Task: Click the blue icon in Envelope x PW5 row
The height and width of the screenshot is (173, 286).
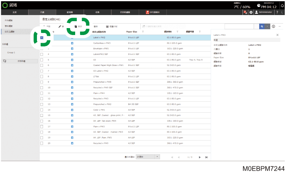Action: [72, 48]
